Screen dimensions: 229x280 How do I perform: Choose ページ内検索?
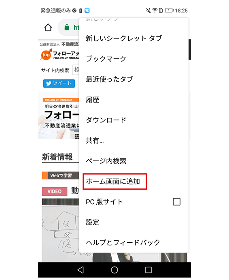point(134,161)
